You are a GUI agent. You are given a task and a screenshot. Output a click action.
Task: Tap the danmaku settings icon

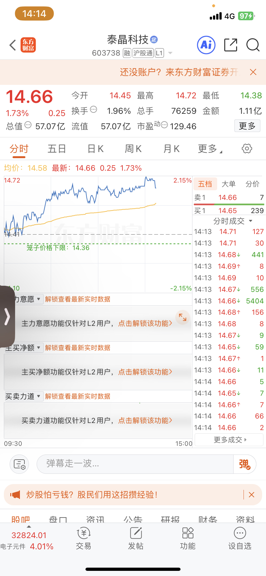coord(20,464)
